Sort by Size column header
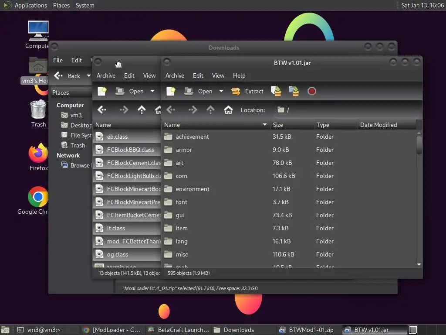The image size is (446, 335). coord(292,125)
